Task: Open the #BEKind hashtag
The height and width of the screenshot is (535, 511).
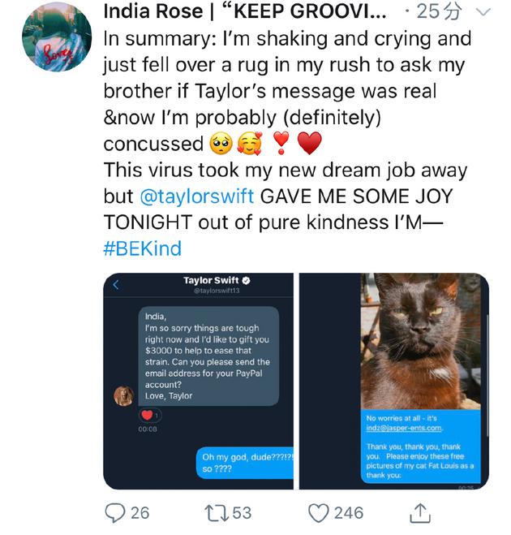Action: pyautogui.click(x=142, y=248)
